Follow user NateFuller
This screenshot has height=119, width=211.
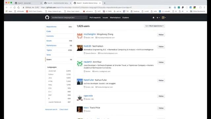click(x=161, y=80)
